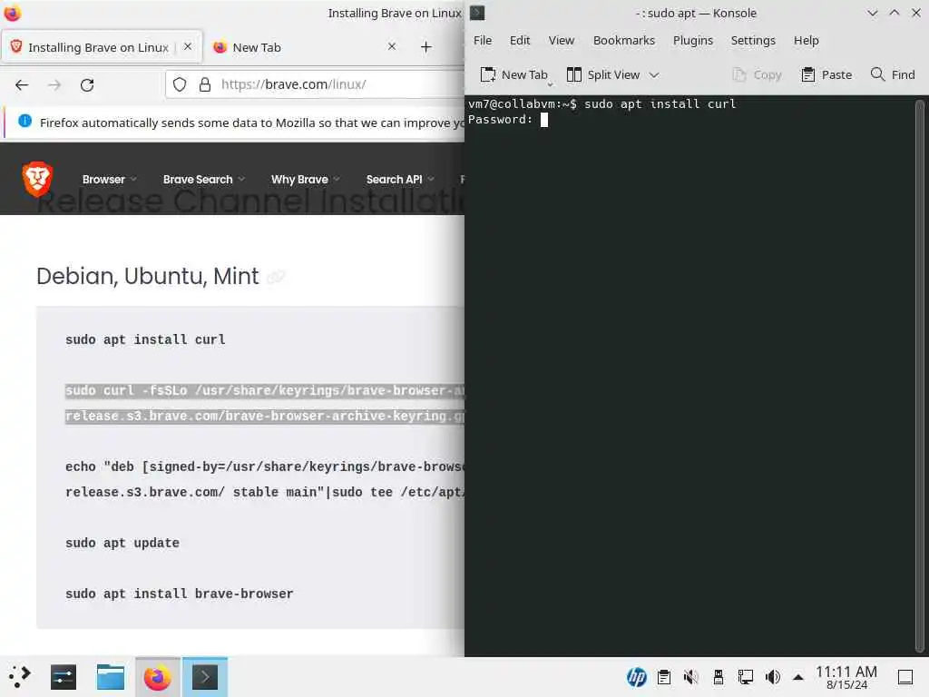Show hidden system tray icons arrow
The height and width of the screenshot is (697, 929).
click(x=798, y=677)
